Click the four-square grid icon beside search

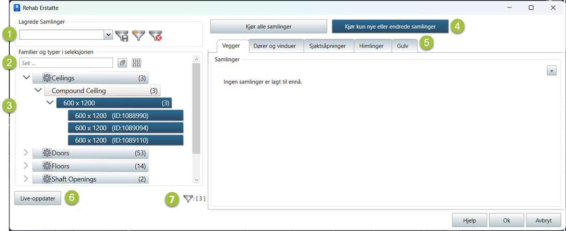136,63
